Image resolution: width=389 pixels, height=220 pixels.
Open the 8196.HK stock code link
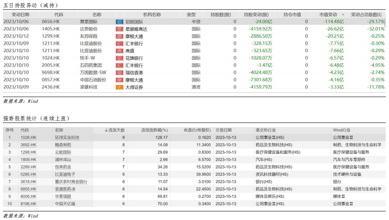[28, 204]
